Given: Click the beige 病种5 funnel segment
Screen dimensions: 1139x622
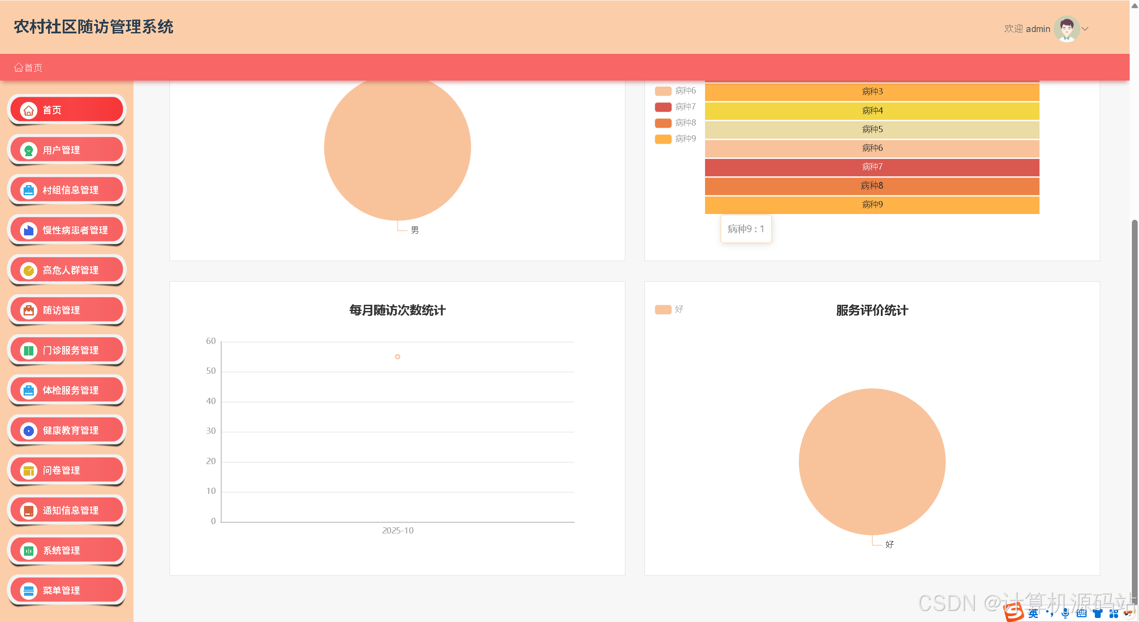Looking at the screenshot, I should pyautogui.click(x=872, y=129).
